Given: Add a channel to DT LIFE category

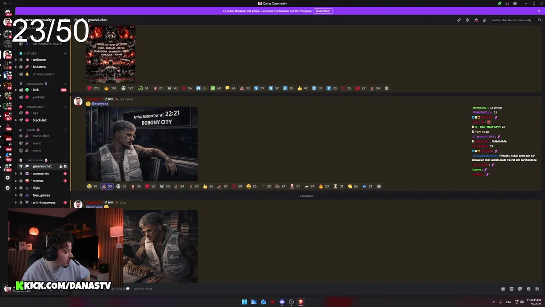Looking at the screenshot, I should (65, 53).
